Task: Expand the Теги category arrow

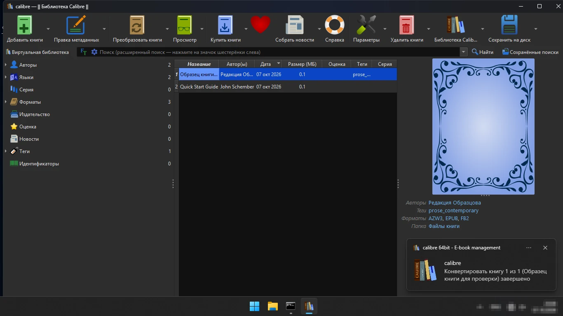Action: pyautogui.click(x=5, y=151)
